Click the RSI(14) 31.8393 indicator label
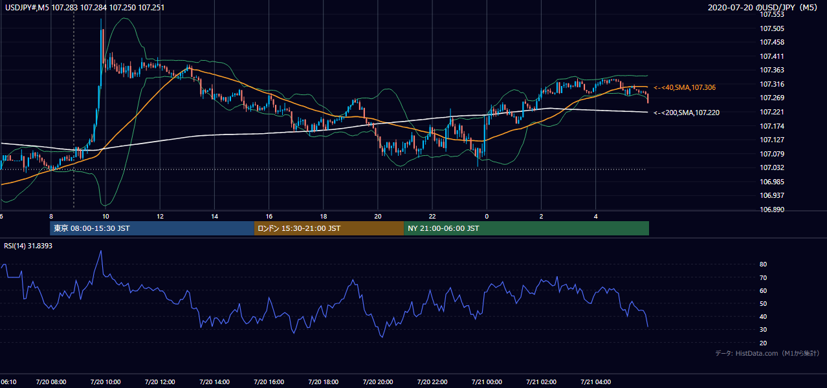Image resolution: width=827 pixels, height=388 pixels. 28,246
